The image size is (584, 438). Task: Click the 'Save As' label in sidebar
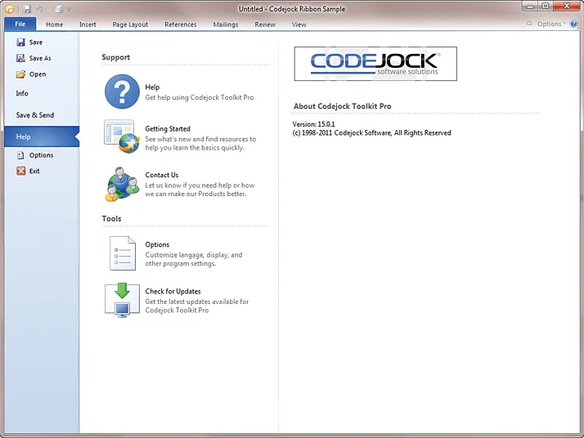[x=40, y=58]
